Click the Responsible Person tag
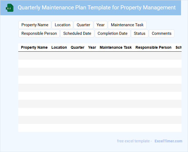Image resolution: width=188 pixels, height=152 pixels. [x=39, y=33]
